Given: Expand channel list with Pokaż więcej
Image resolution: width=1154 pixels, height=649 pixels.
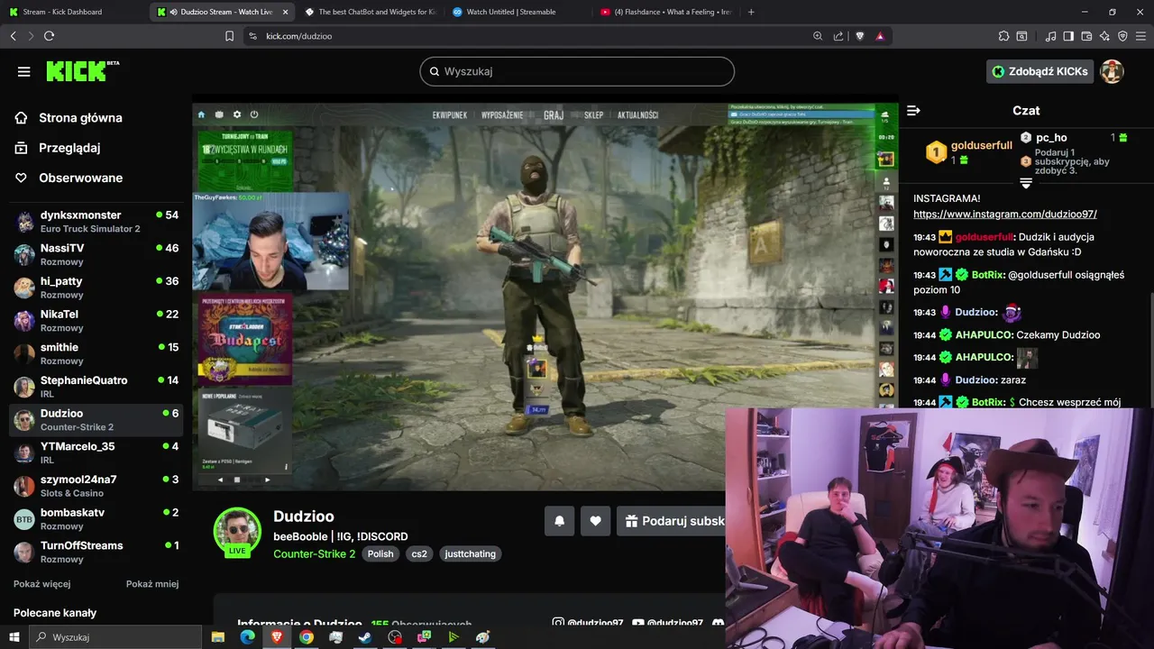Looking at the screenshot, I should point(41,584).
